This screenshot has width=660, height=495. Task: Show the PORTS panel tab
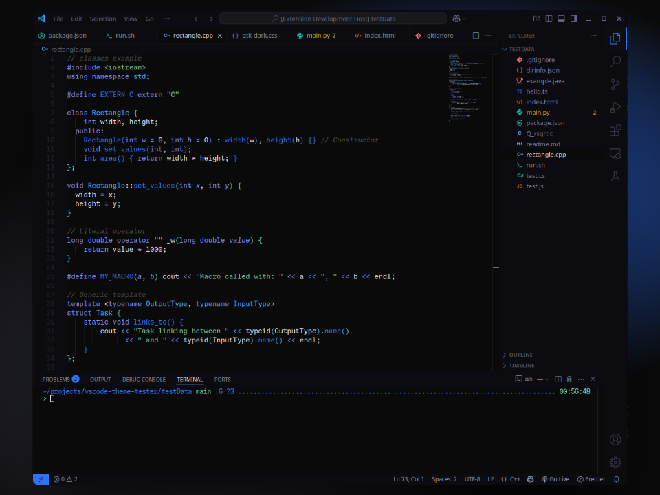click(x=222, y=379)
